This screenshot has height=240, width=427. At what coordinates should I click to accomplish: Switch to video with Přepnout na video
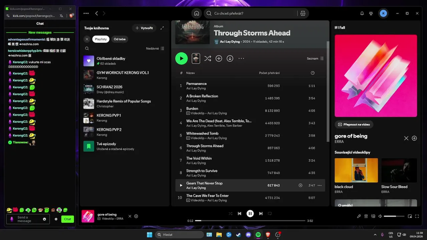point(354,124)
